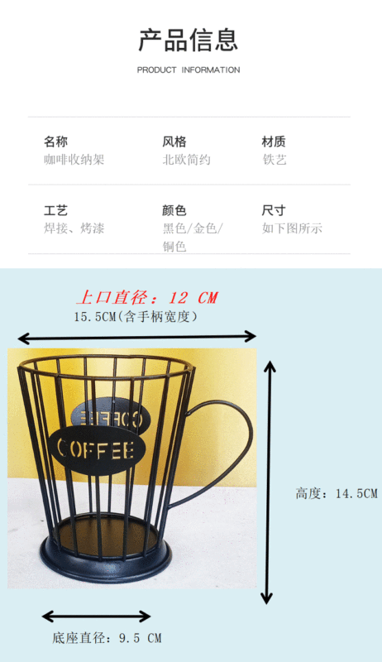This screenshot has width=382, height=662.
Task: Click the PRODUCT INFORMATION subtitle text
Action: (x=189, y=70)
